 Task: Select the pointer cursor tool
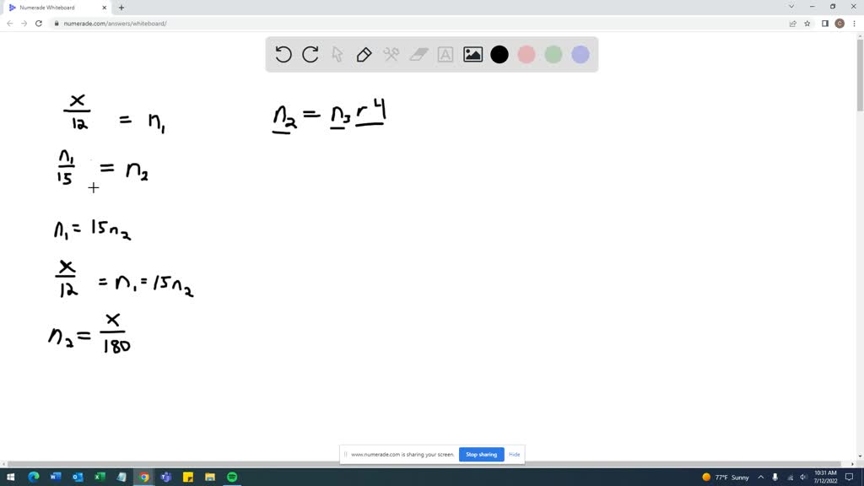click(337, 55)
